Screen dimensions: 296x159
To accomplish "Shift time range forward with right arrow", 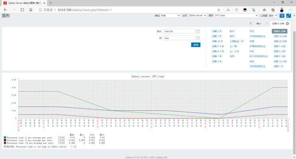I will (x=266, y=24).
